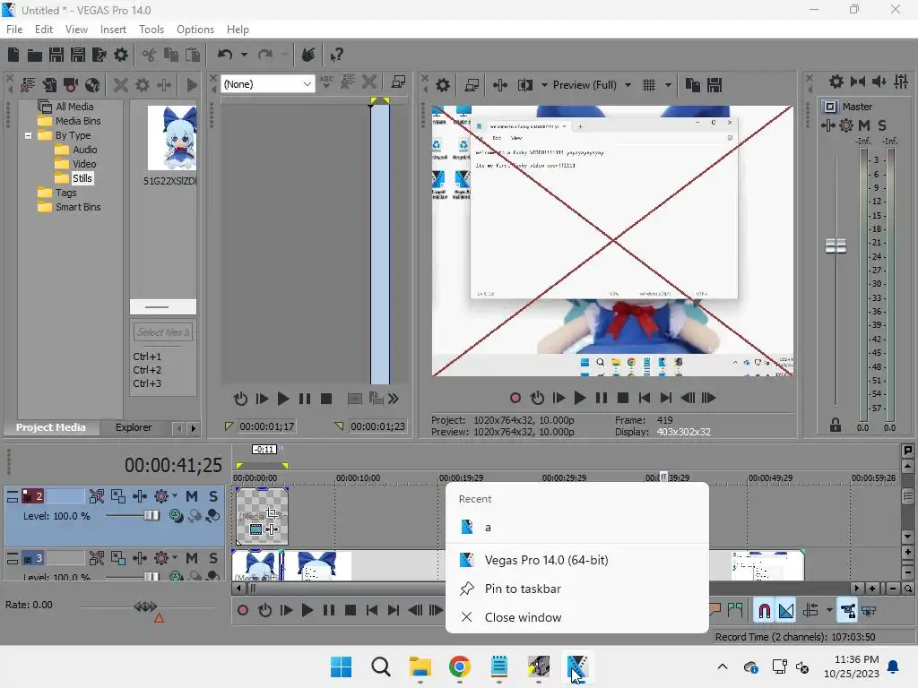Solo the Master bus
Image resolution: width=918 pixels, height=688 pixels.
click(882, 125)
